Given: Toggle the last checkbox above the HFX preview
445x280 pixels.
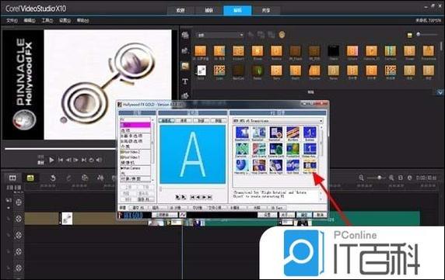Looking at the screenshot, I should (219, 120).
